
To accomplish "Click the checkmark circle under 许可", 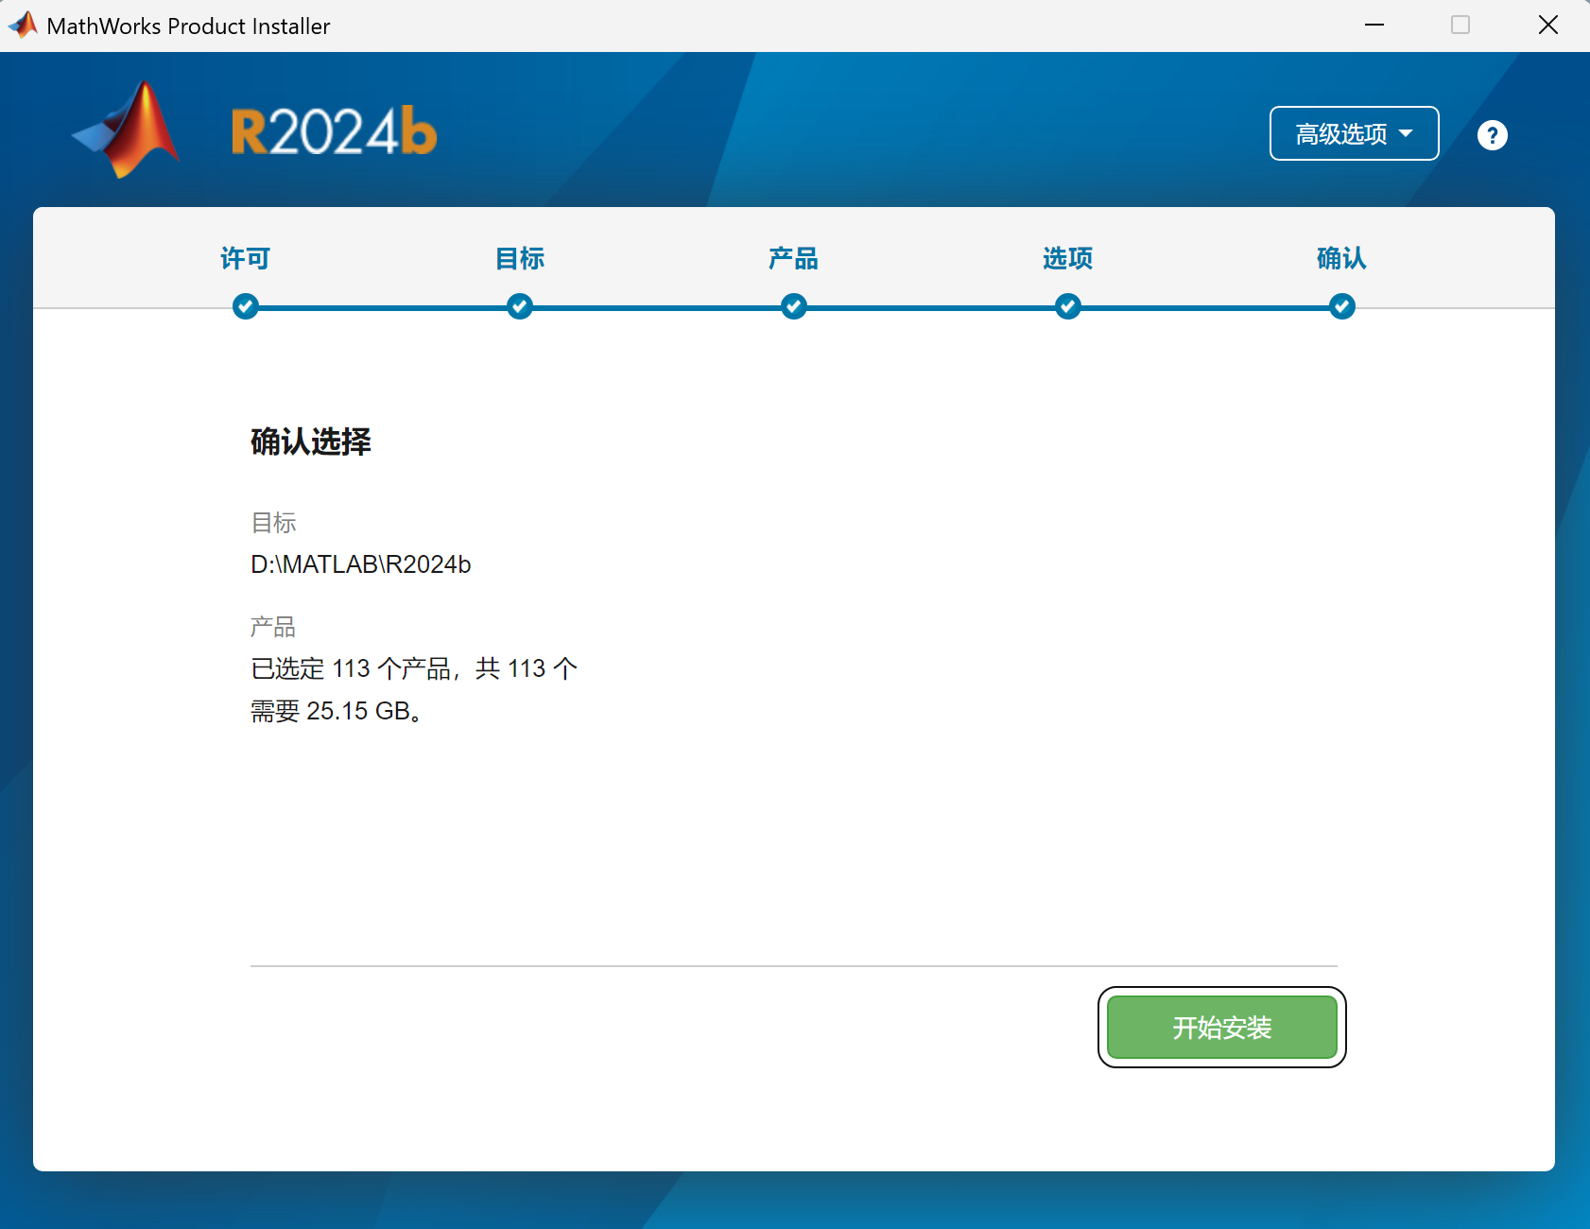I will (x=246, y=306).
